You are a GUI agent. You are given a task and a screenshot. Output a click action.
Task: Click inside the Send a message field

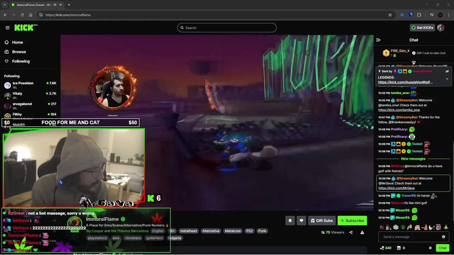click(414, 237)
